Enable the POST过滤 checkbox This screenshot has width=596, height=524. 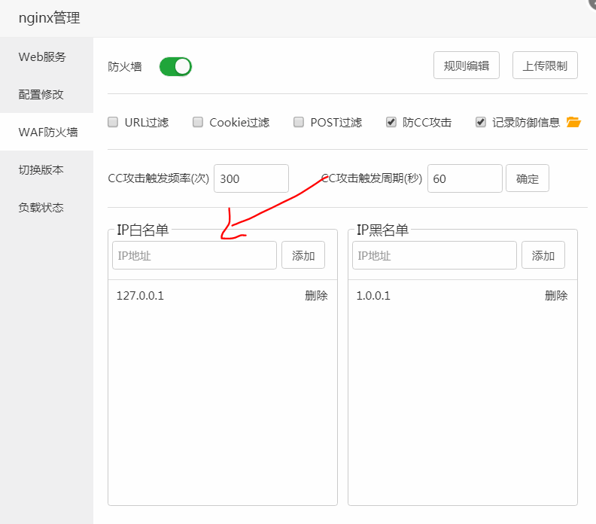(x=299, y=122)
